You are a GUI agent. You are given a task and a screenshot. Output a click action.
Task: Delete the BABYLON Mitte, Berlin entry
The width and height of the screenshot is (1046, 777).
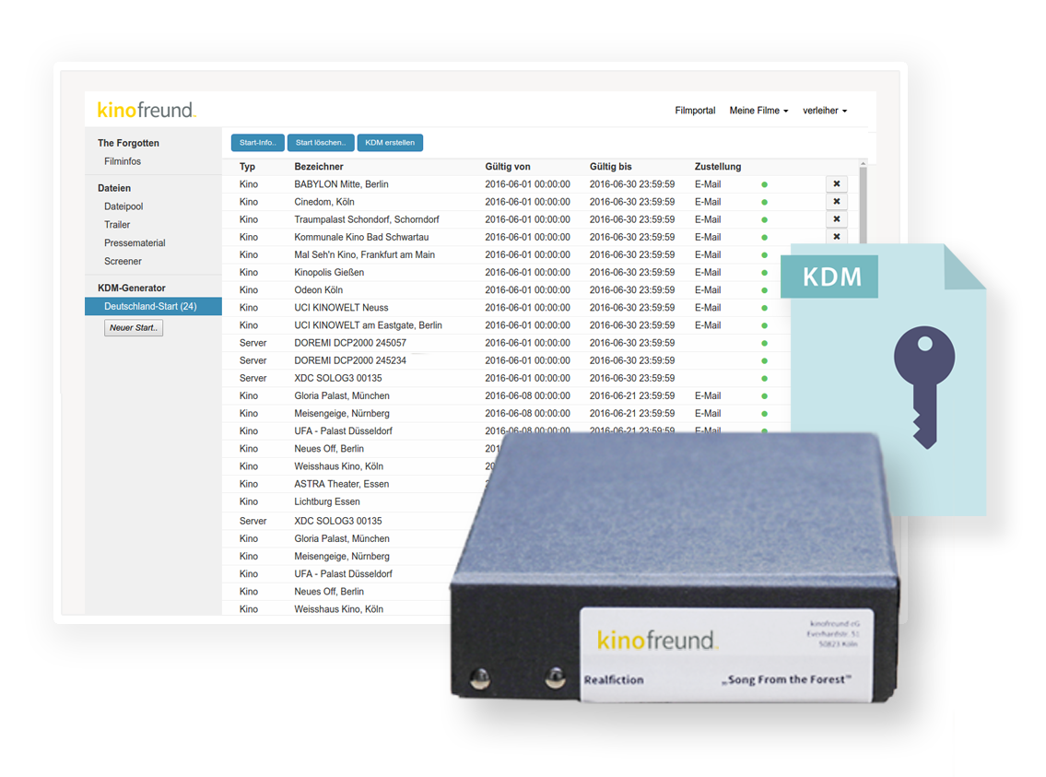coord(837,183)
